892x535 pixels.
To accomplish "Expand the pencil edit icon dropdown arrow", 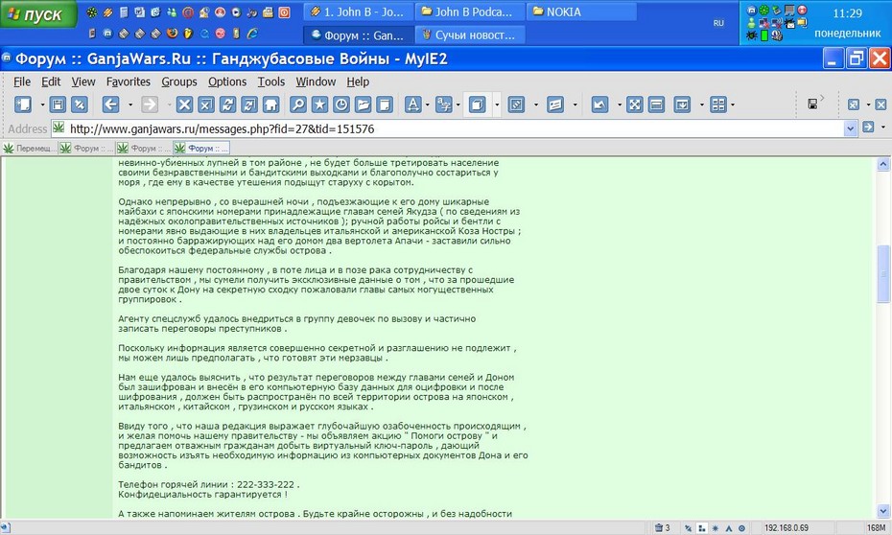I will (536, 105).
